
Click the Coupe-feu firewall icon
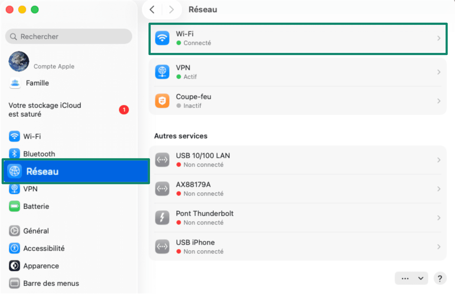pos(162,100)
